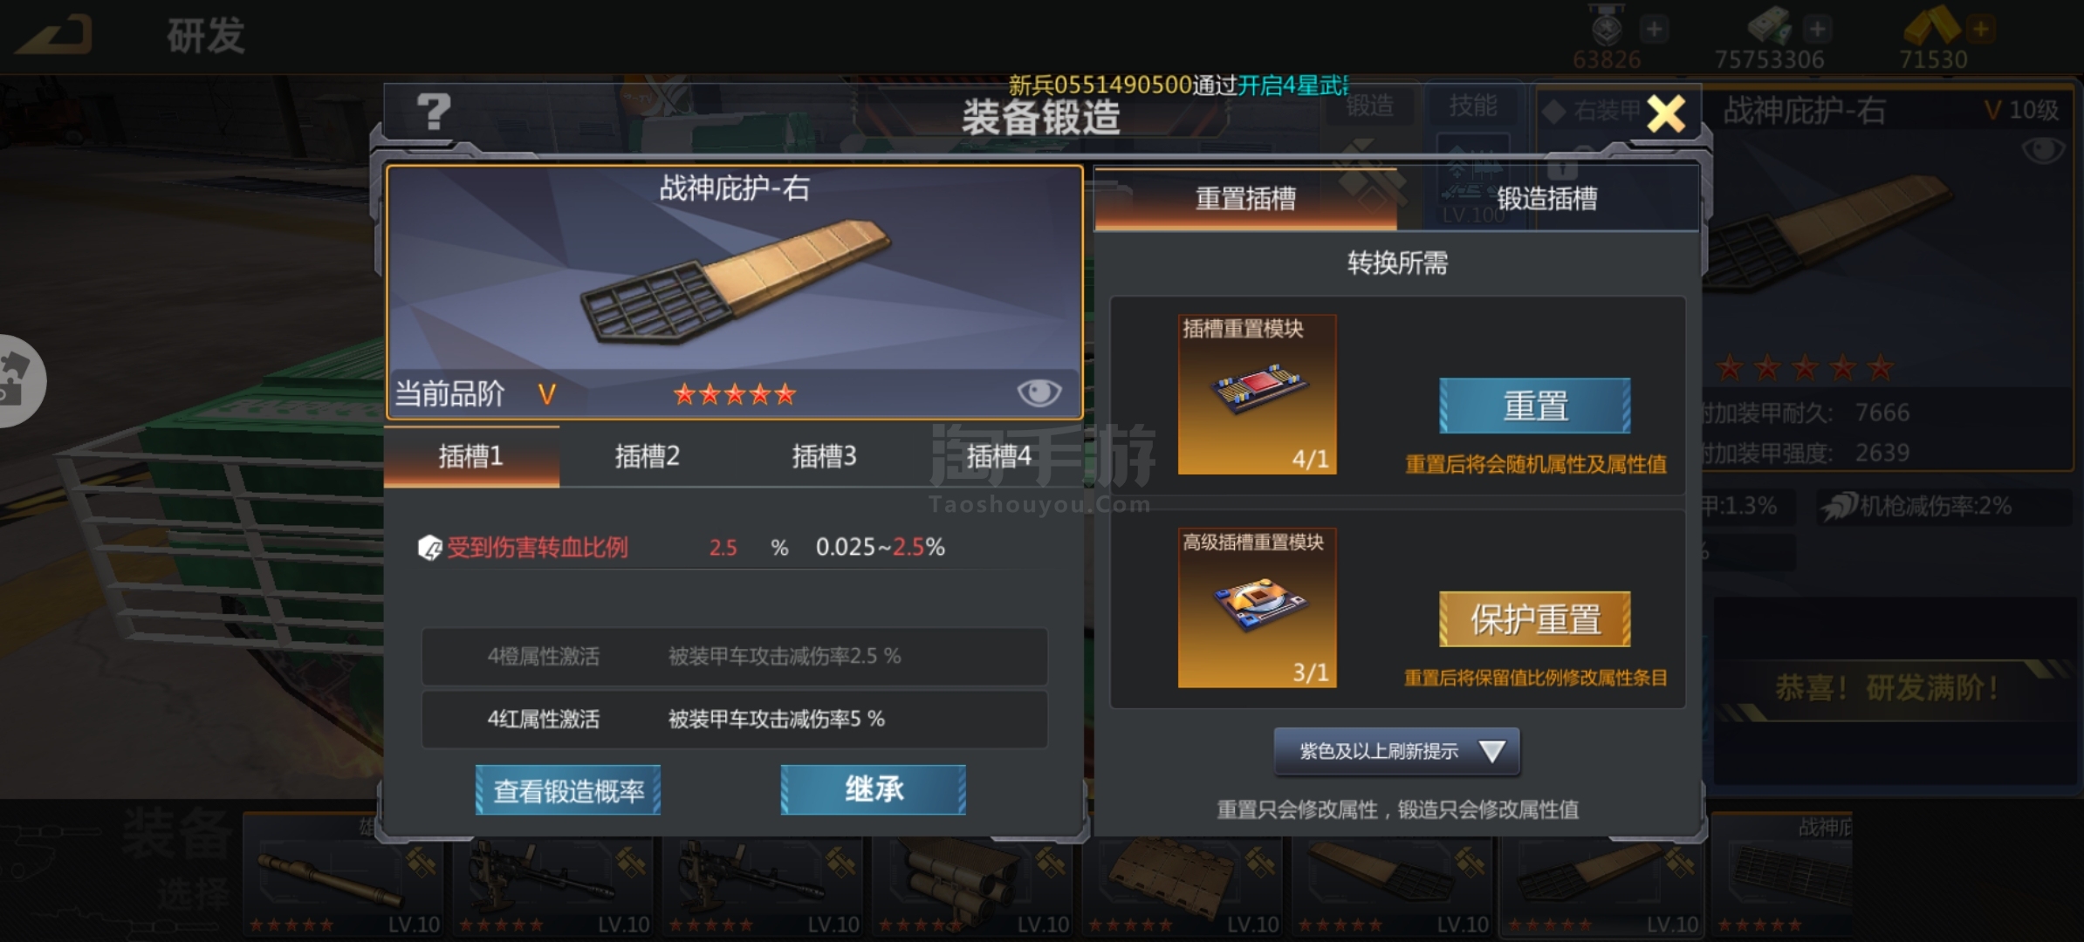Screen dimensions: 2084x942
Task: Open 查看锻造概率 probability view
Action: (x=568, y=790)
